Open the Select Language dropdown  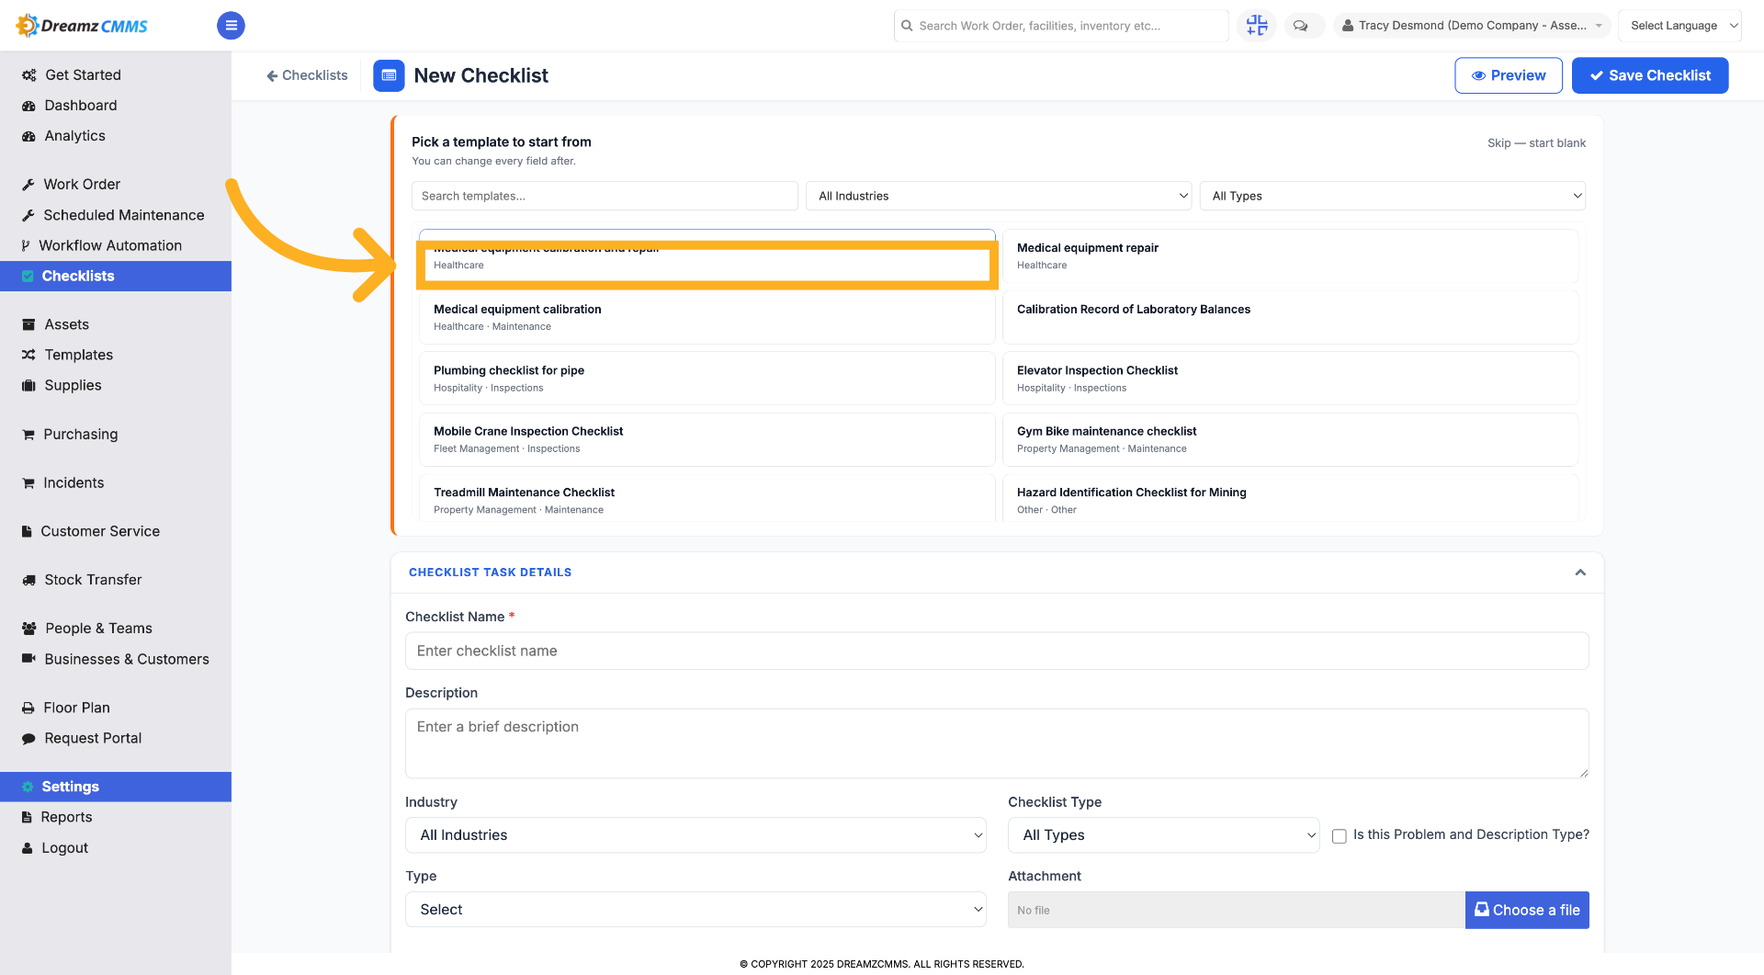(1679, 26)
